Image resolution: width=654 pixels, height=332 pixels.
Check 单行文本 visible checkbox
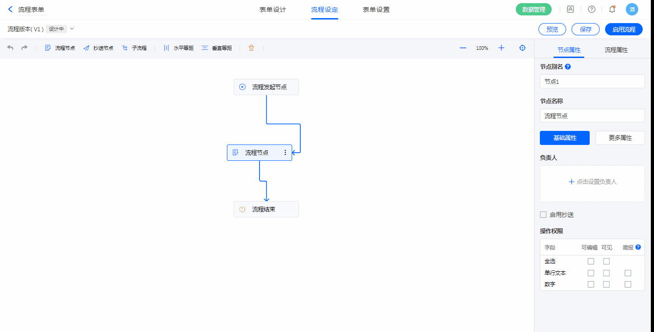(x=606, y=273)
